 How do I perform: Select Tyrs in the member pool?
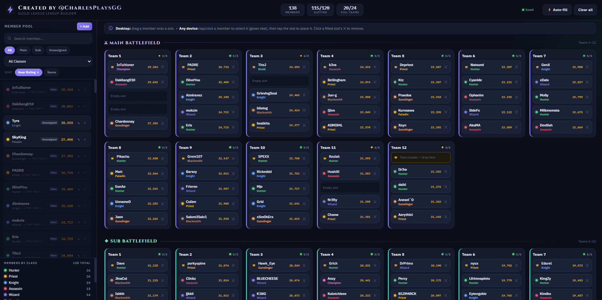pos(47,123)
